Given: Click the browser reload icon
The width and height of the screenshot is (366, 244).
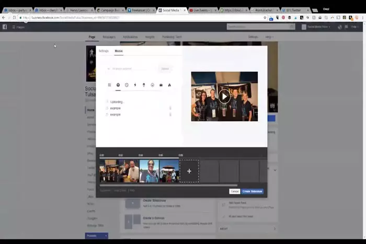Looking at the screenshot, I should [x=15, y=17].
